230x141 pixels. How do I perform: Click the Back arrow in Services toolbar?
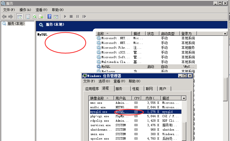4,17
